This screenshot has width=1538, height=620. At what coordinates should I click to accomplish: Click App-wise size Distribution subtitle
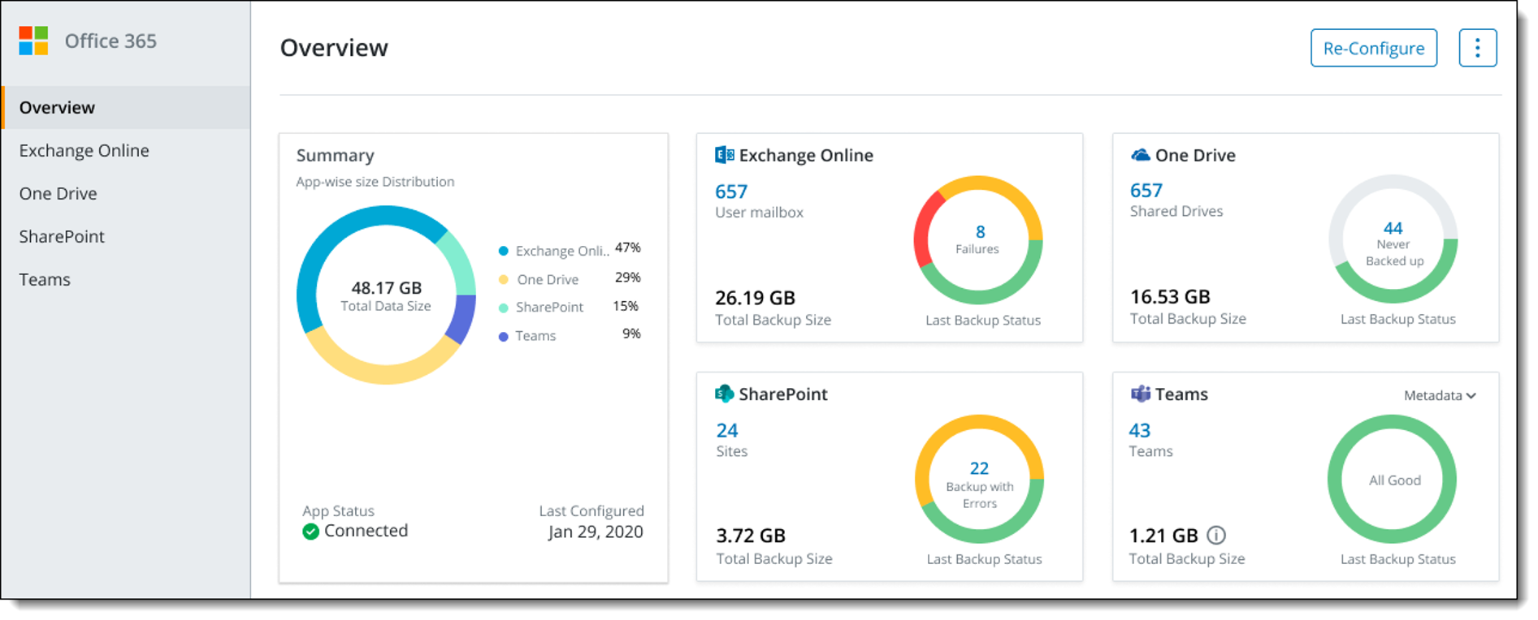coord(375,182)
